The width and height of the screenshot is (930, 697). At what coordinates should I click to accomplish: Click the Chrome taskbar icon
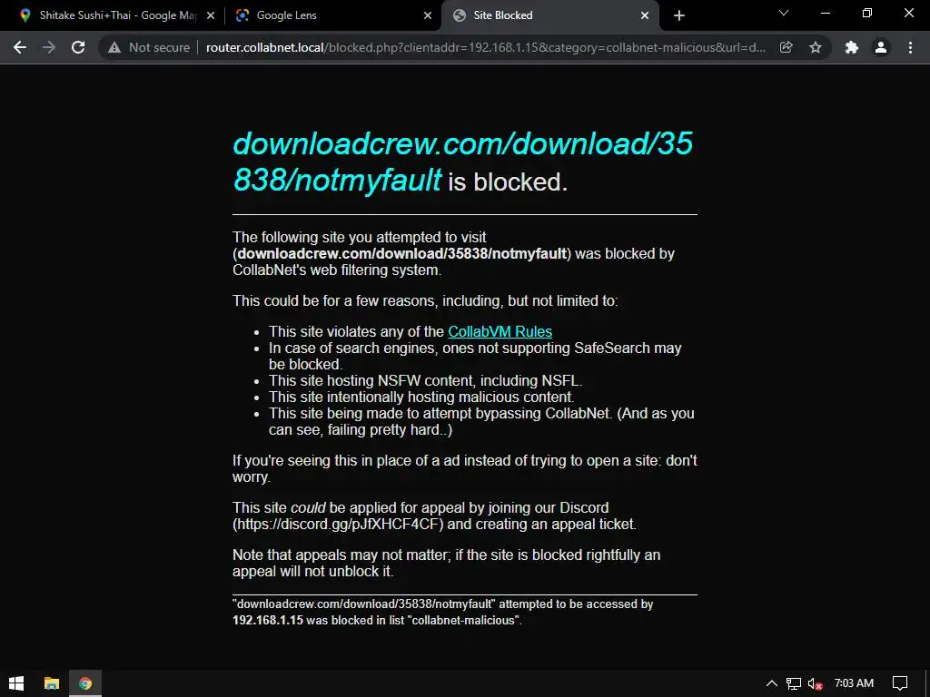[x=85, y=683]
